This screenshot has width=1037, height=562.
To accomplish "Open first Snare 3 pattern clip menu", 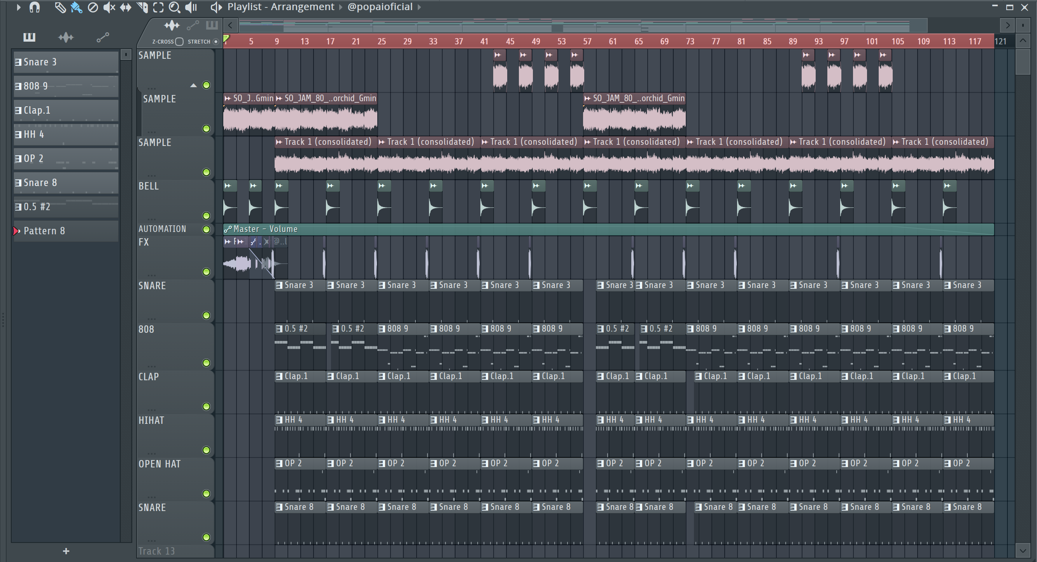I will 279,285.
